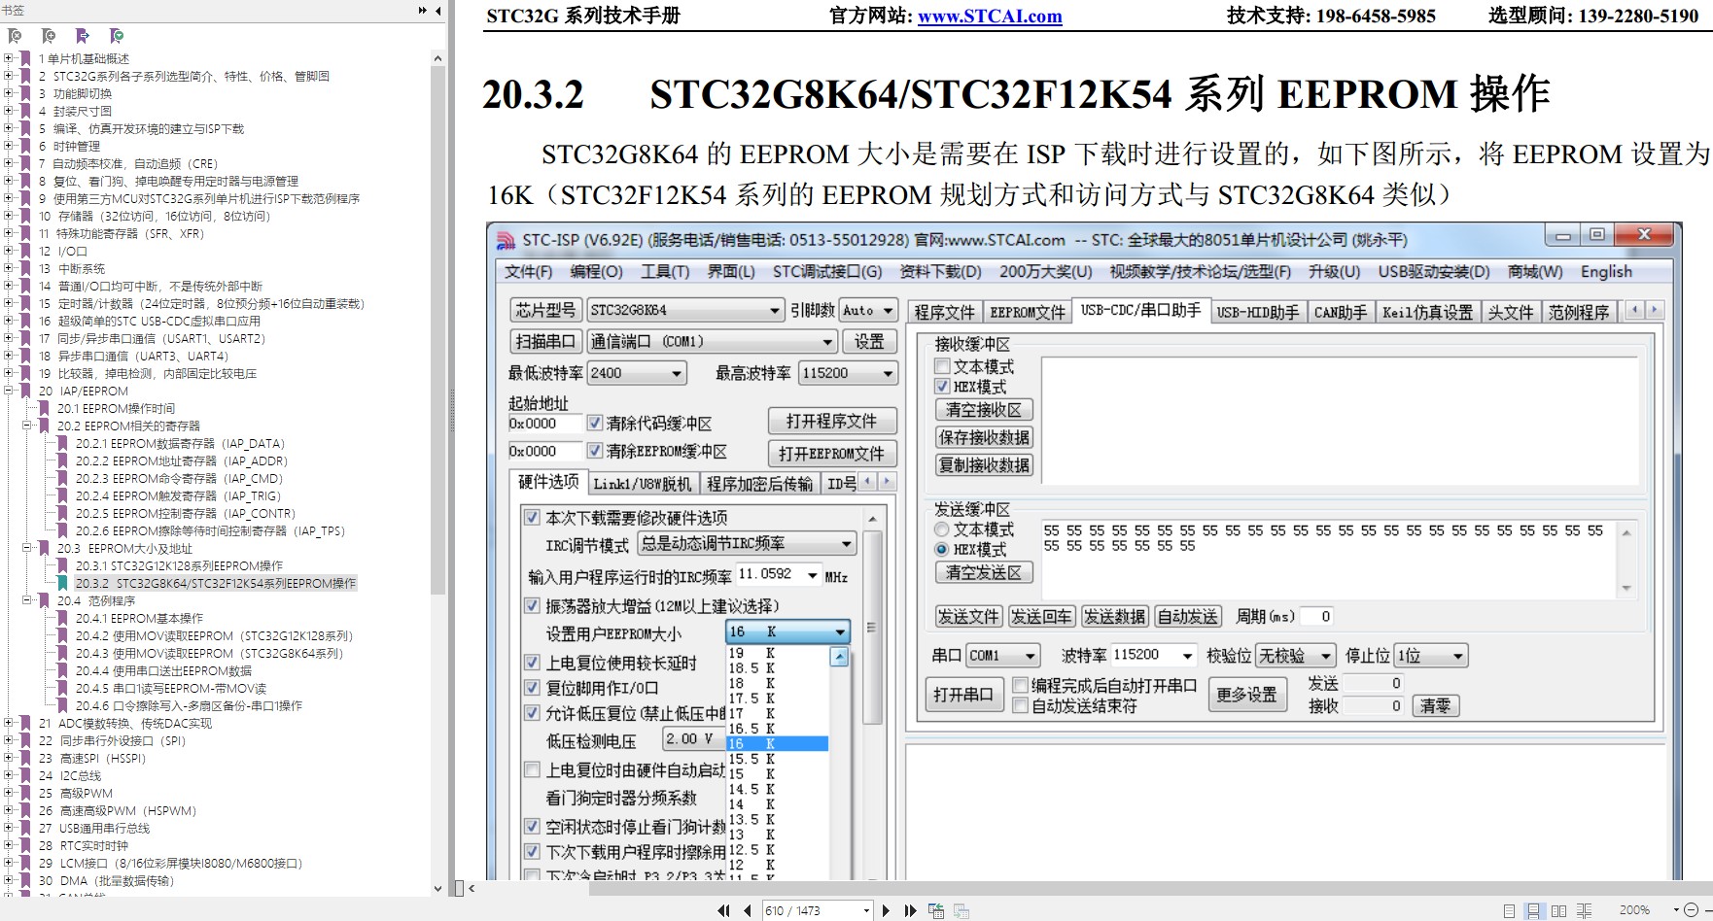1713x921 pixels.
Task: Click the go-to-bookmark arrow icon
Action: point(83,36)
